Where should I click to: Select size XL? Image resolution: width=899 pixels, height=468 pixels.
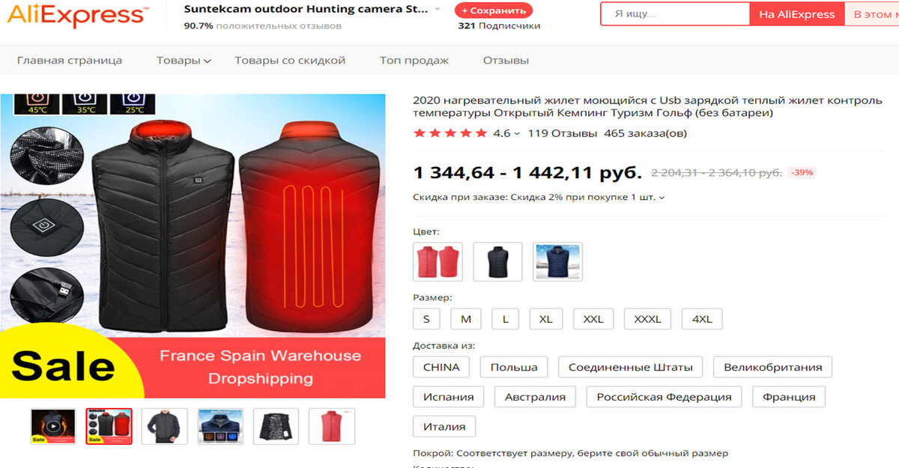pos(546,319)
